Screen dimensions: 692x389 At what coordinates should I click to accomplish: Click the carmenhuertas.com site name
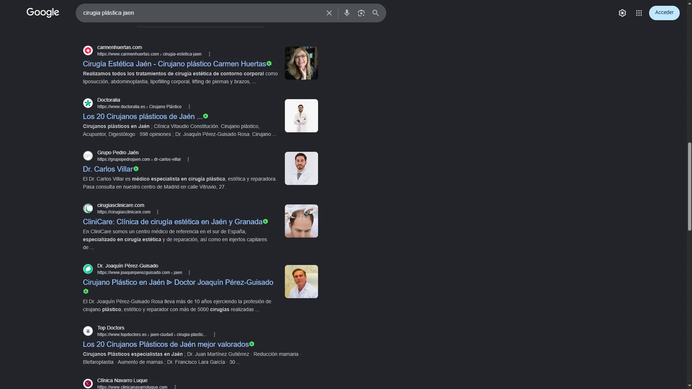(119, 47)
